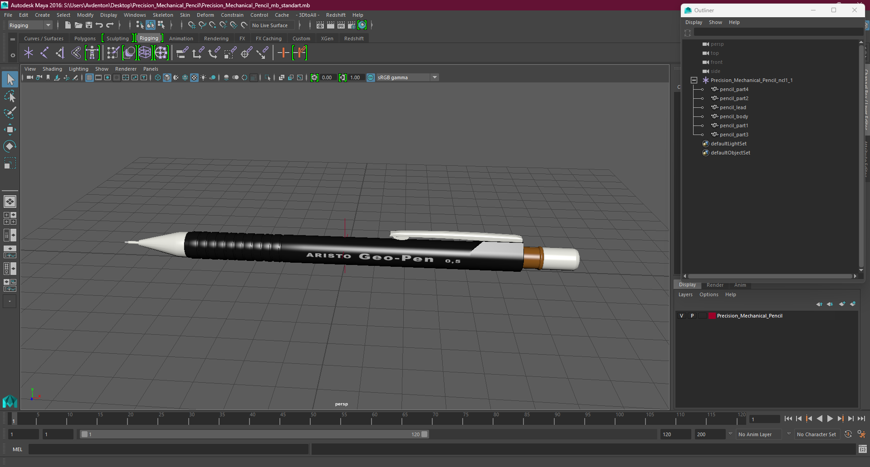The image size is (870, 467).
Task: Click the Outliner search field
Action: 778,32
